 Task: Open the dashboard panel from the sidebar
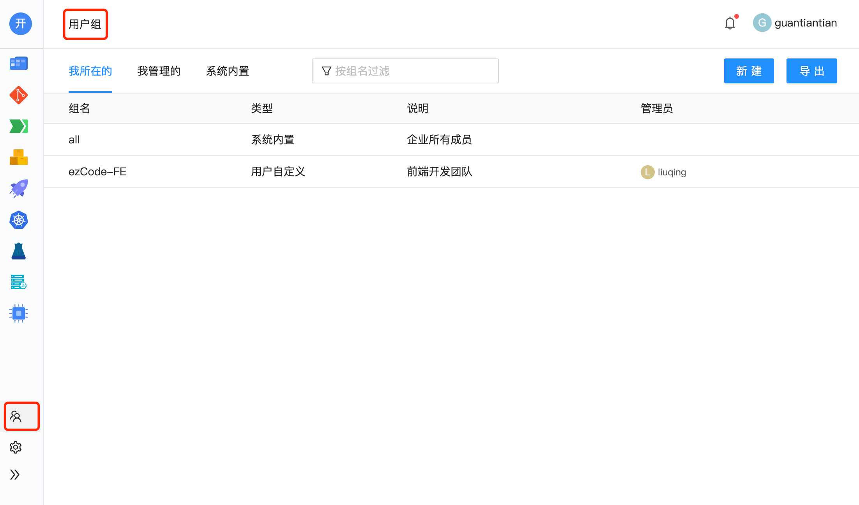pyautogui.click(x=18, y=63)
